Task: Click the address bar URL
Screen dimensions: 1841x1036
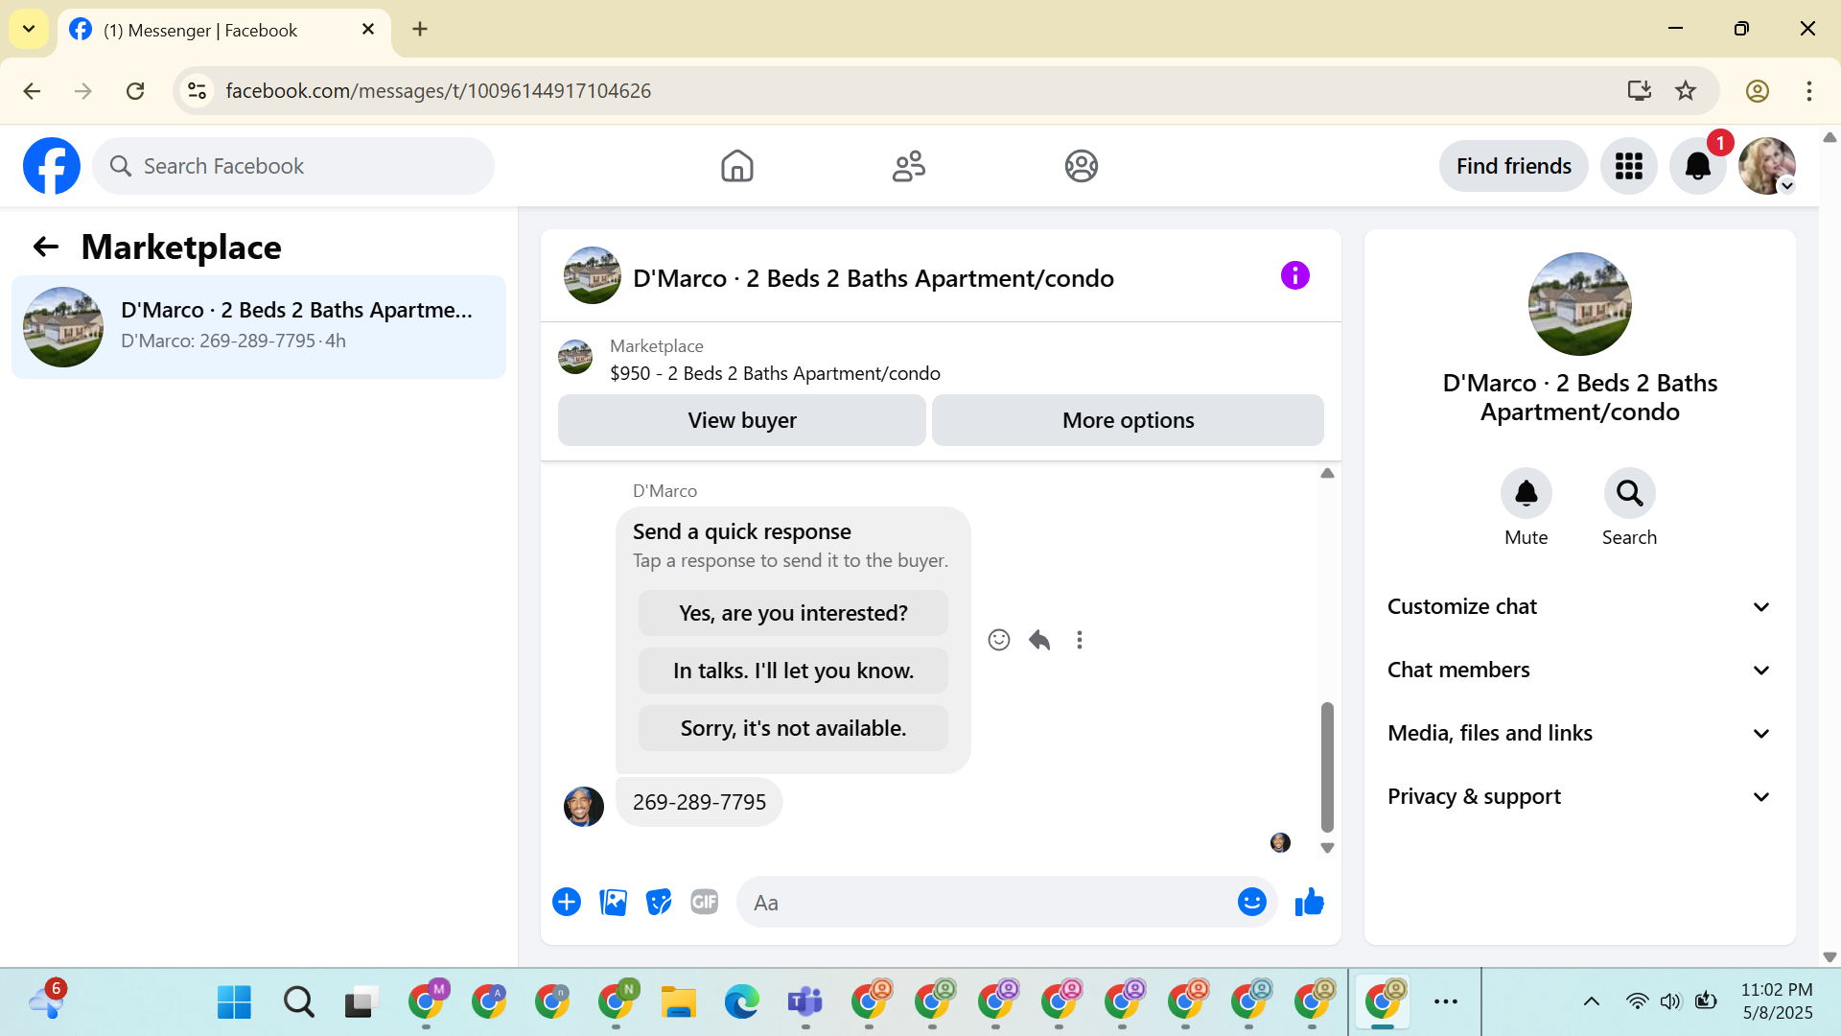Action: 438,90
